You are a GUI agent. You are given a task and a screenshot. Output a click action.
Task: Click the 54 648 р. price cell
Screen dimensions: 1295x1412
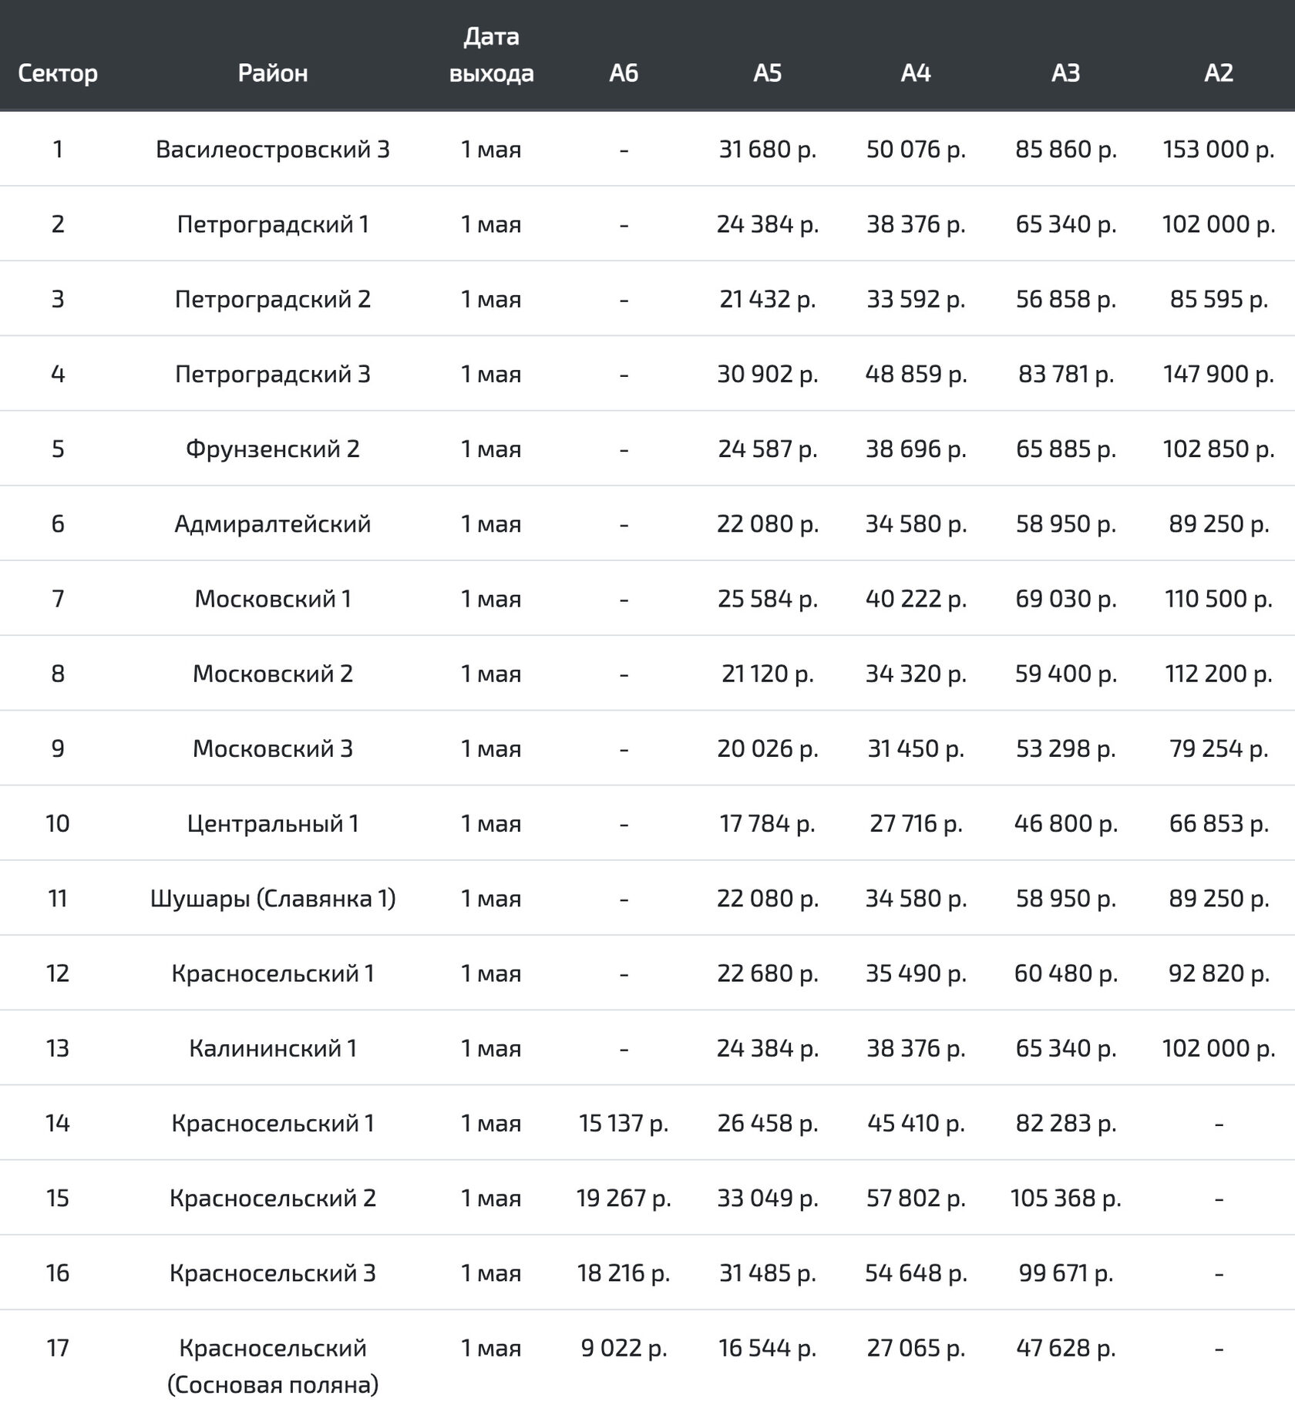pos(916,1273)
